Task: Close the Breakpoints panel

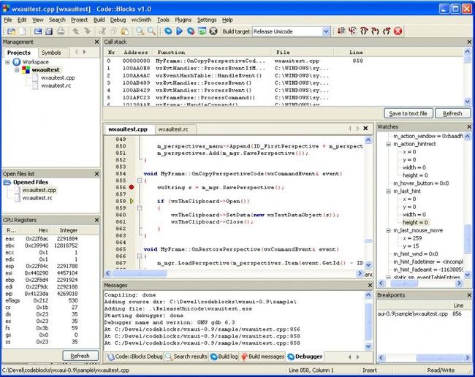Action: 469,295
